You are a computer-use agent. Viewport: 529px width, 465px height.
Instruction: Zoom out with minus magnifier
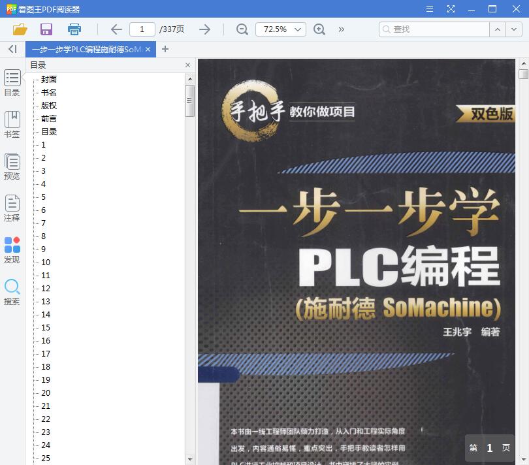pos(242,29)
